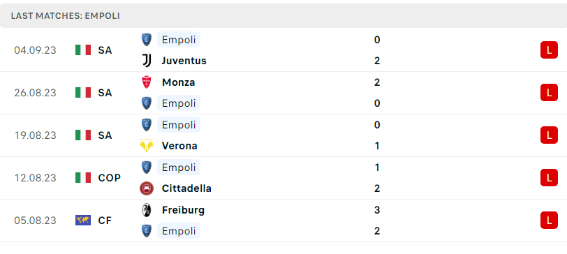Click the Italy flag next to COP

83,178
